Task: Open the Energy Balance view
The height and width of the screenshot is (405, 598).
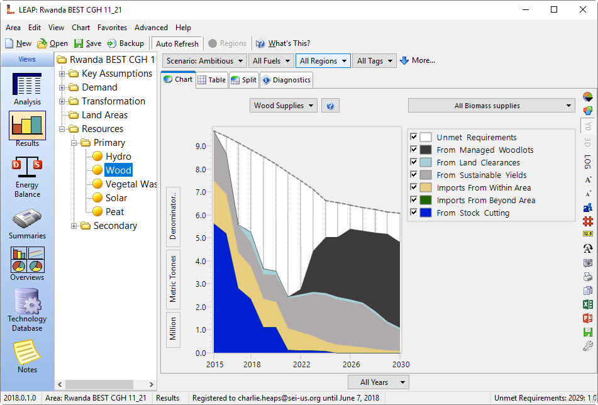Action: (27, 177)
